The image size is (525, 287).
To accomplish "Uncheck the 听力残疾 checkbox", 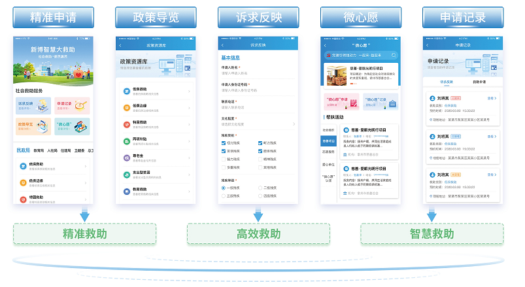I will coord(260,143).
